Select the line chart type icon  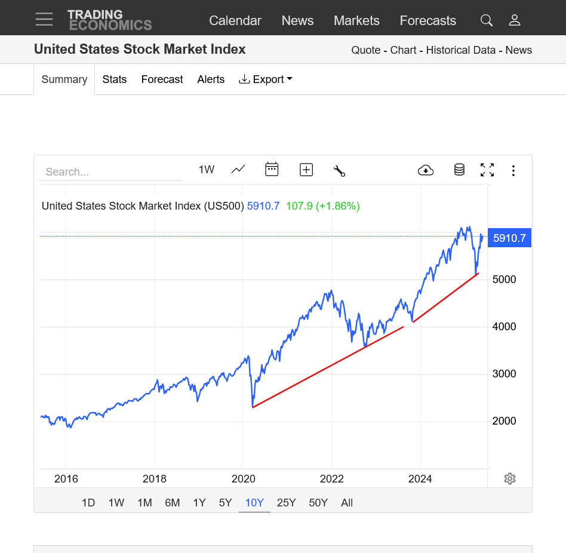tap(238, 170)
